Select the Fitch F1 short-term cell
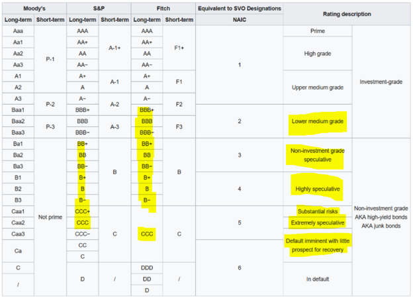The height and width of the screenshot is (298, 413). [179, 81]
